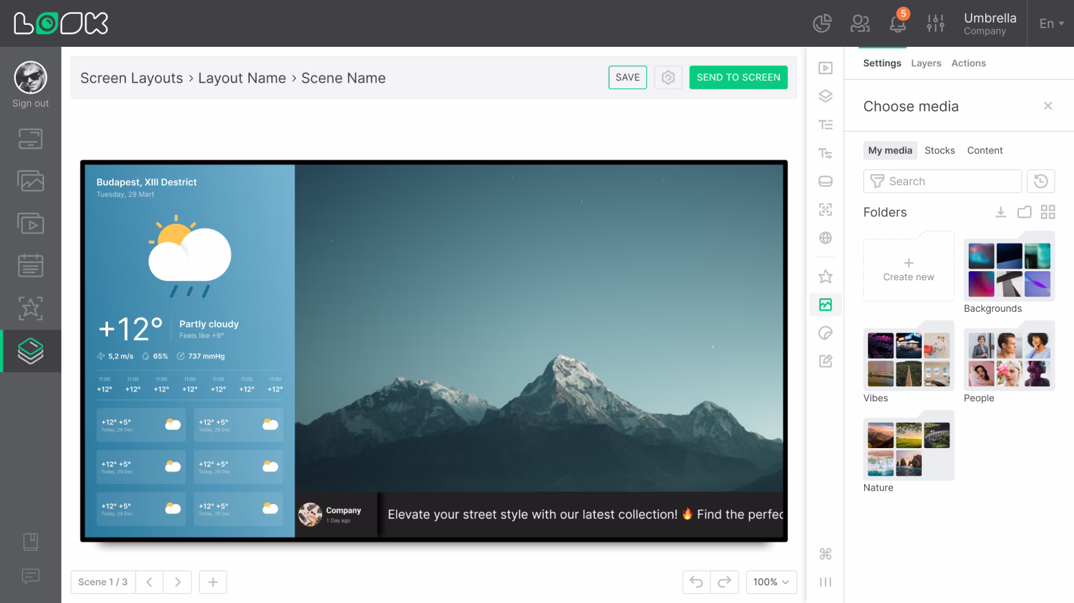This screenshot has height=603, width=1074.
Task: Click the undo button
Action: (x=696, y=582)
